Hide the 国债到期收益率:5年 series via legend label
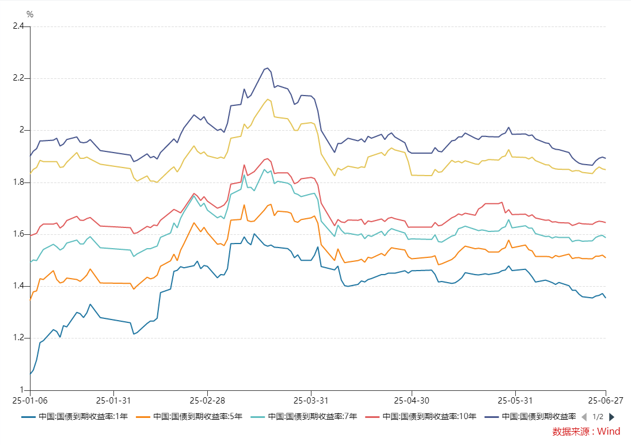Viewport: 631px width, 445px height. [x=197, y=417]
